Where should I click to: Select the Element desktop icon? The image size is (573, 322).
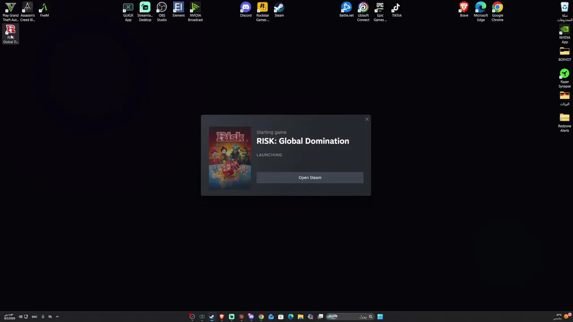tap(179, 10)
